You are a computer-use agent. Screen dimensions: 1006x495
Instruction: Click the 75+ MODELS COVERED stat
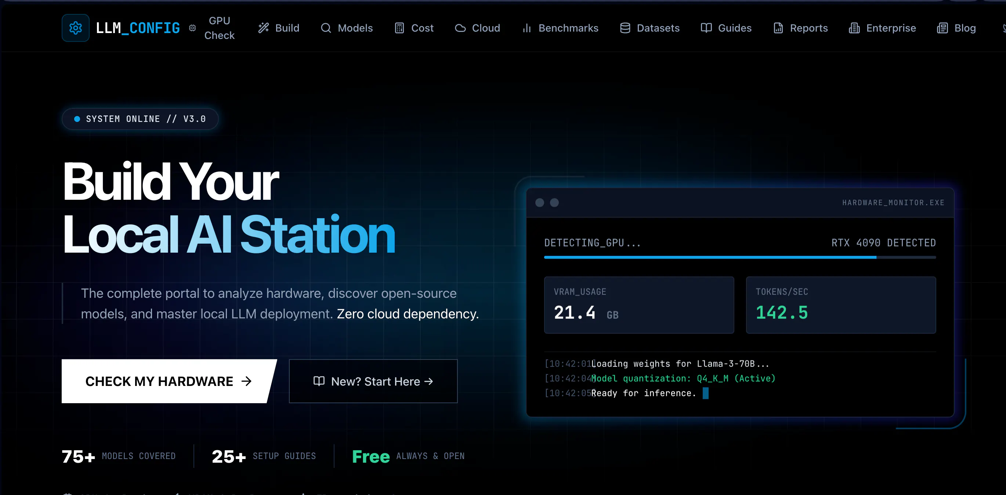[x=119, y=456]
